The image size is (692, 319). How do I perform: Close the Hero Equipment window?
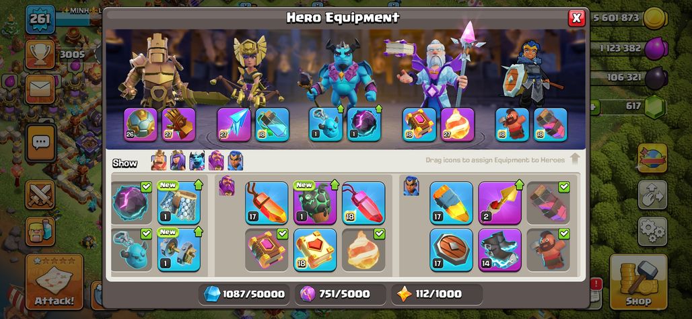pyautogui.click(x=576, y=18)
